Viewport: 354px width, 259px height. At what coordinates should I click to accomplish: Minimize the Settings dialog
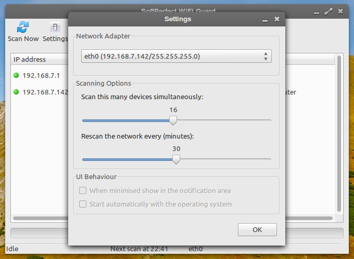point(265,21)
